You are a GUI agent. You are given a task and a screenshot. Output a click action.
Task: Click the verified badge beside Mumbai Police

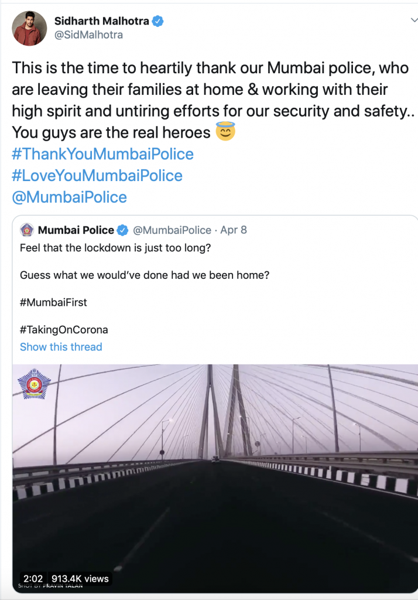[121, 230]
